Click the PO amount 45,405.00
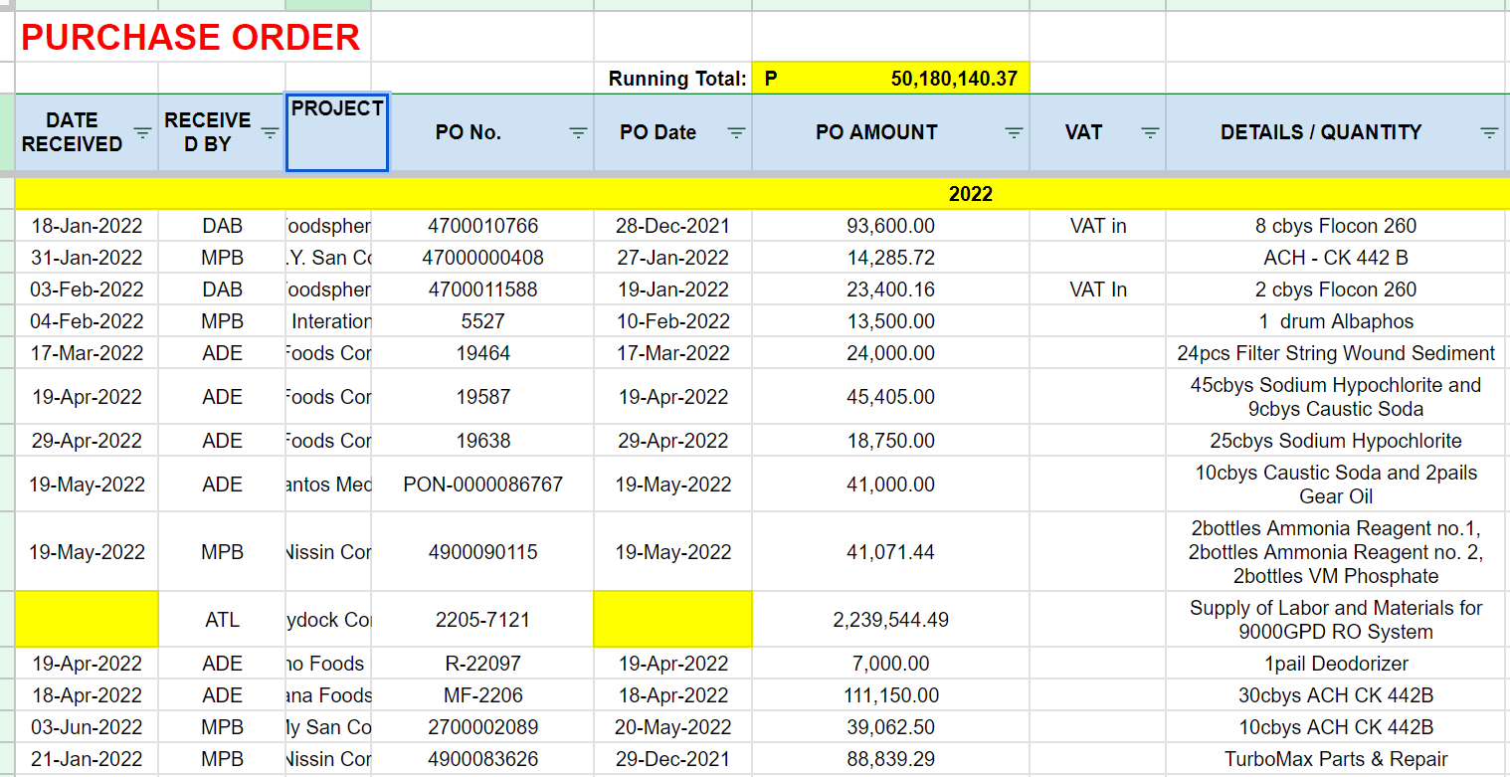 891,397
